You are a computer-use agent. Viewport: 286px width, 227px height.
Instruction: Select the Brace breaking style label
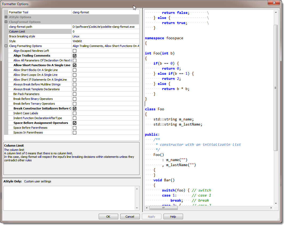click(x=22, y=36)
